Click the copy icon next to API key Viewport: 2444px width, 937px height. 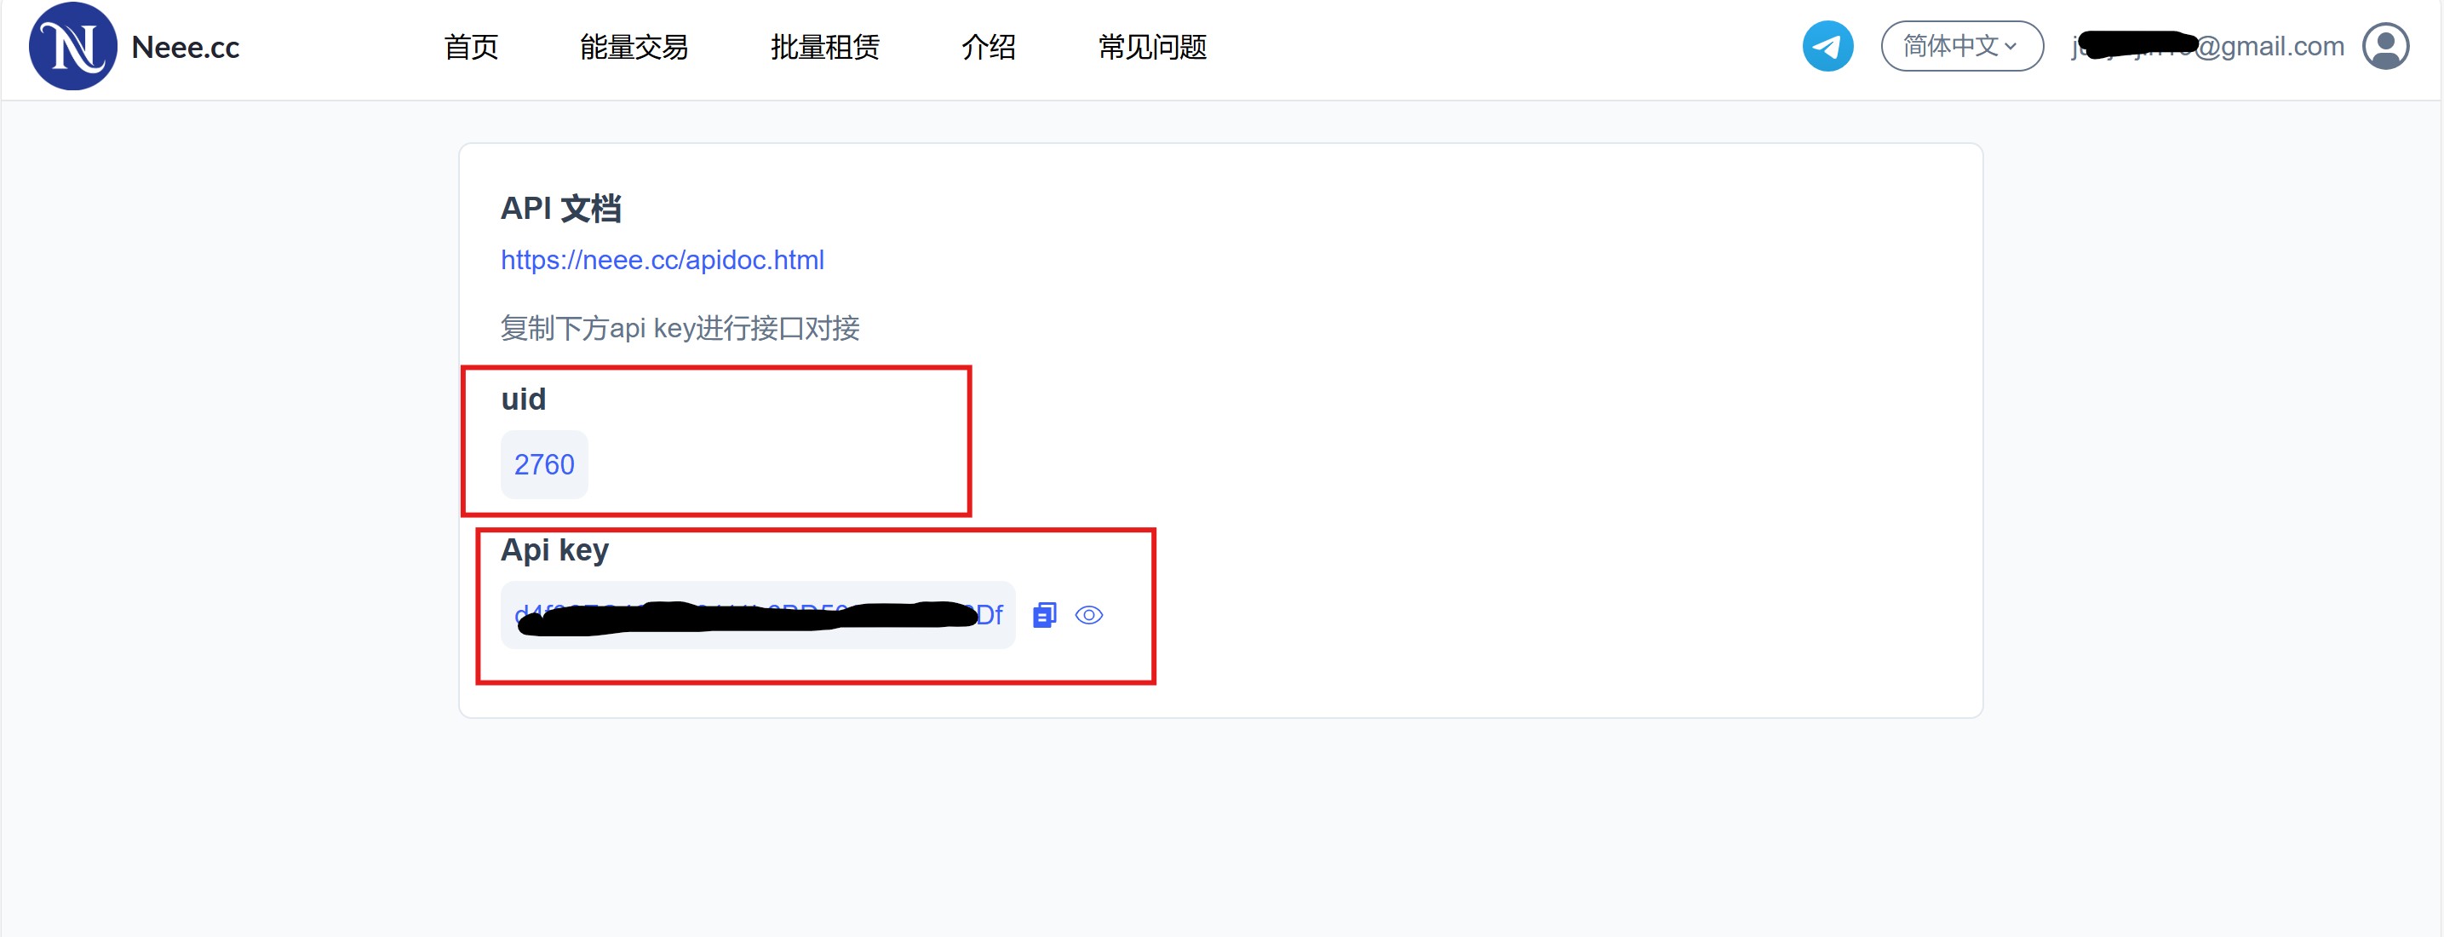tap(1044, 612)
